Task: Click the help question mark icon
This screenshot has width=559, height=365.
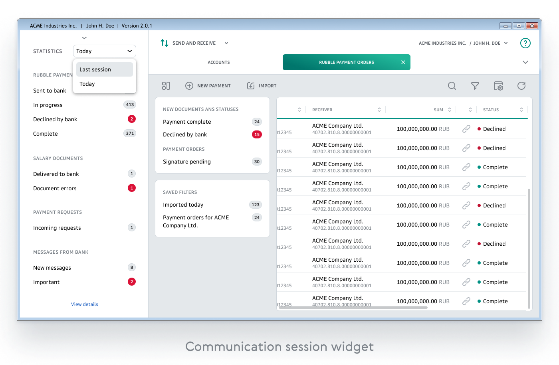Action: 525,43
